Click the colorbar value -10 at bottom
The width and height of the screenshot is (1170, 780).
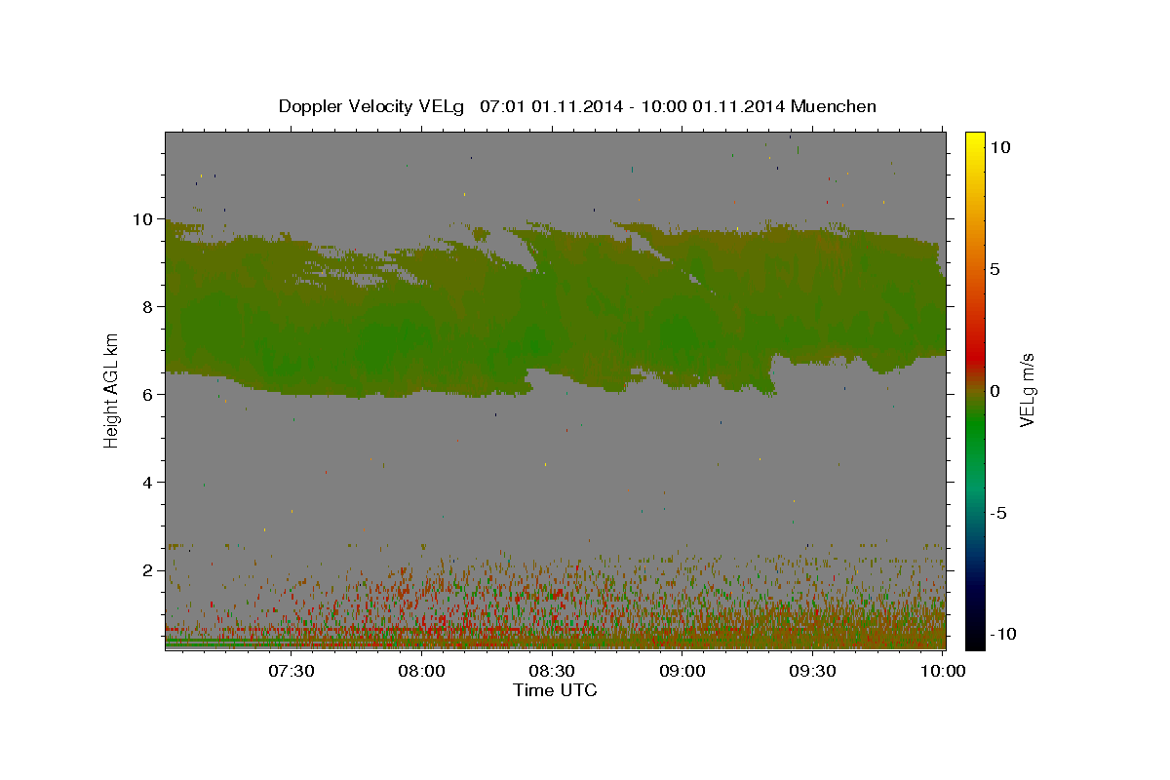(x=1002, y=634)
